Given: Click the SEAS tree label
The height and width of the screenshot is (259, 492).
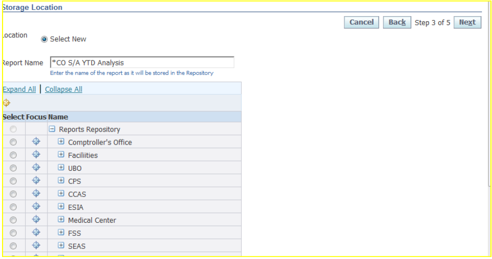Looking at the screenshot, I should [77, 246].
